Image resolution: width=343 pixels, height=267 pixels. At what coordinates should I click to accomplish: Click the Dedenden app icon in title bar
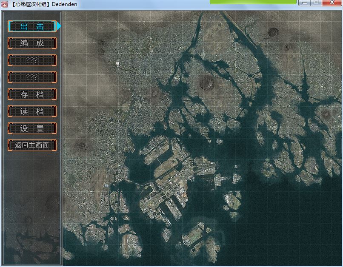(x=5, y=4)
